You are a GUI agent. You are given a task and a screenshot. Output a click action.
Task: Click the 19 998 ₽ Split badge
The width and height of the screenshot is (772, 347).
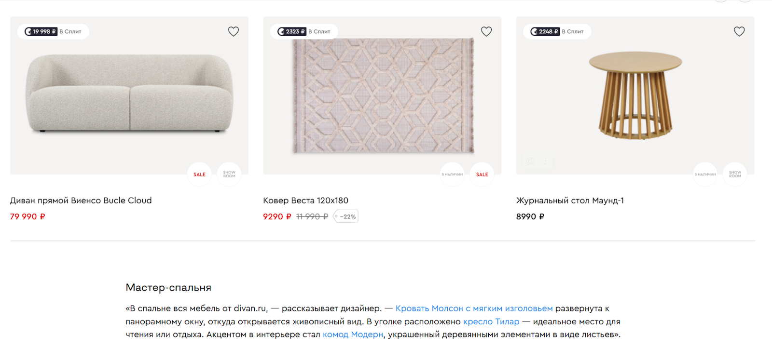click(53, 32)
